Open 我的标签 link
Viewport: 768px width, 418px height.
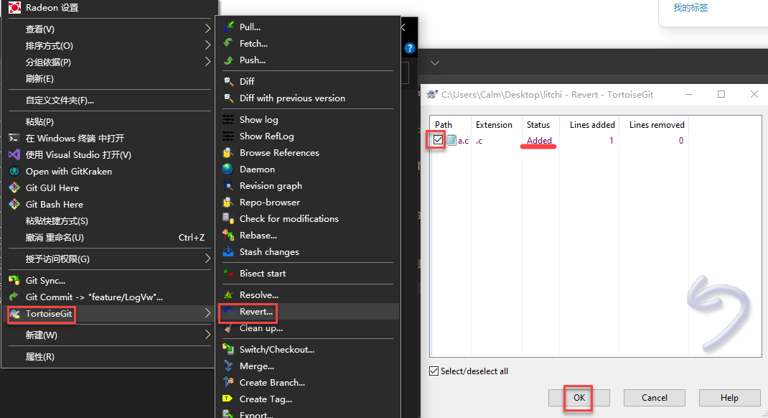click(x=690, y=8)
